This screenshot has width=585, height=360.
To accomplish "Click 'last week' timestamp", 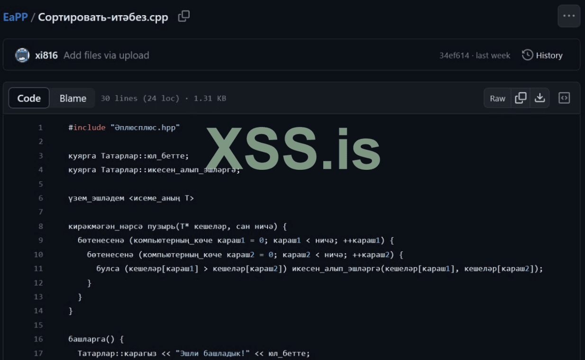I will 493,55.
